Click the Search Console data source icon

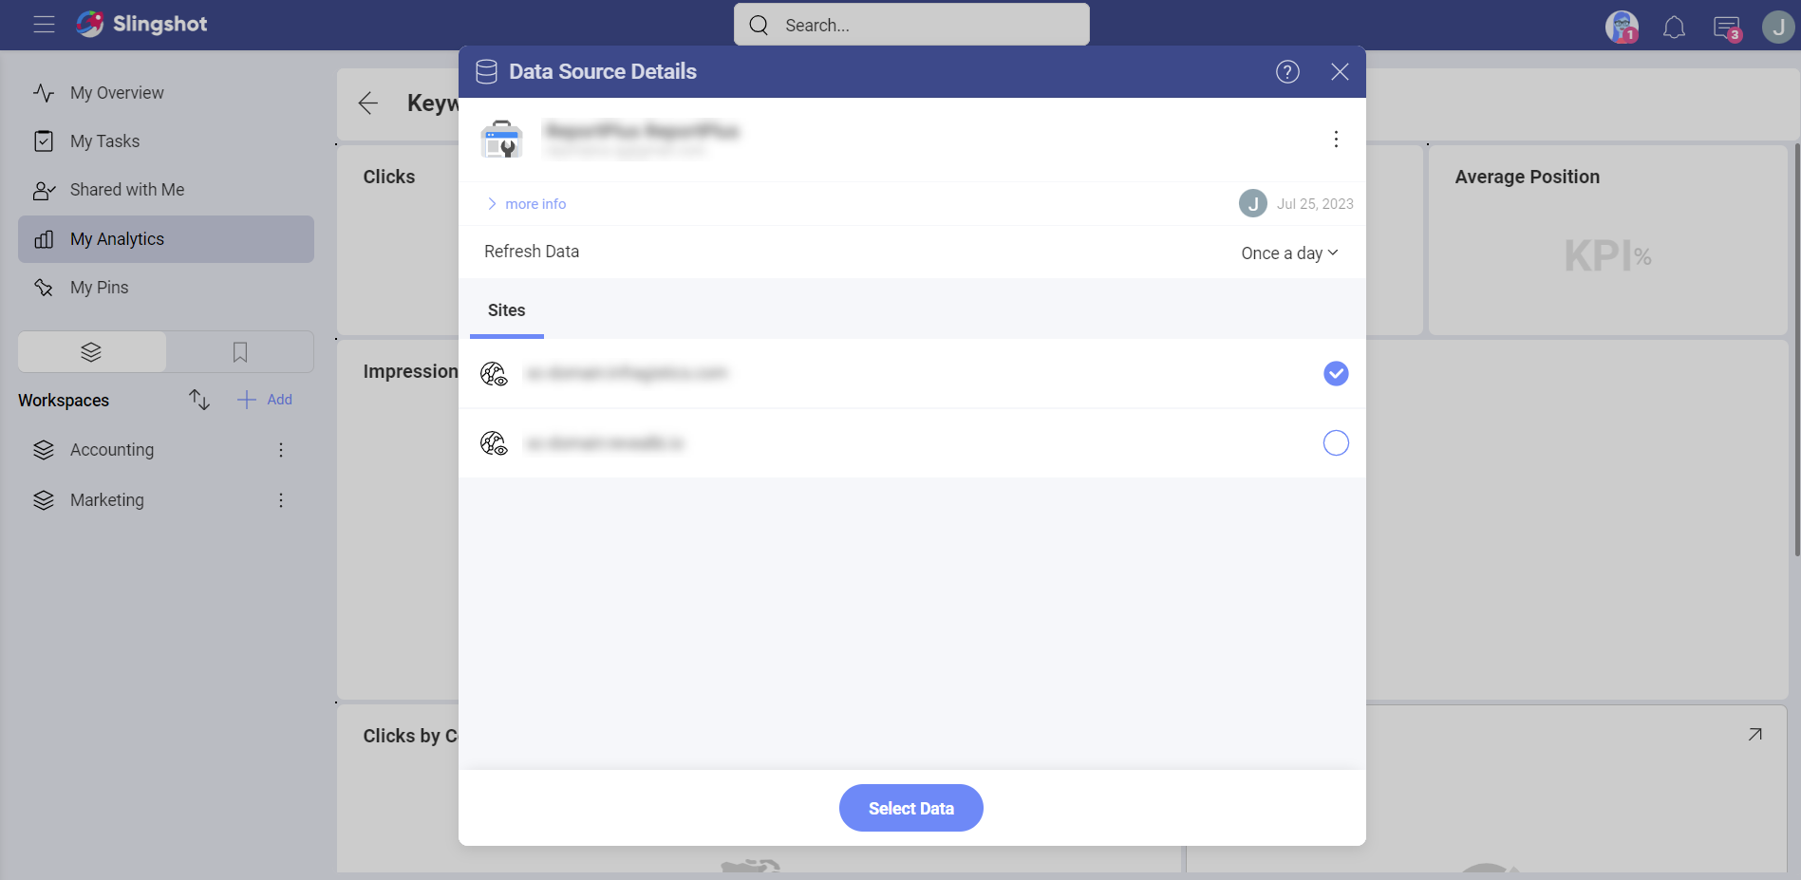501,140
